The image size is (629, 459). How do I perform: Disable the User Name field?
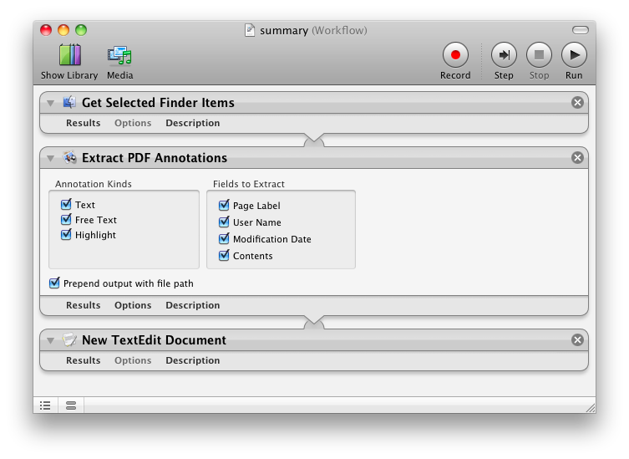pyautogui.click(x=224, y=222)
